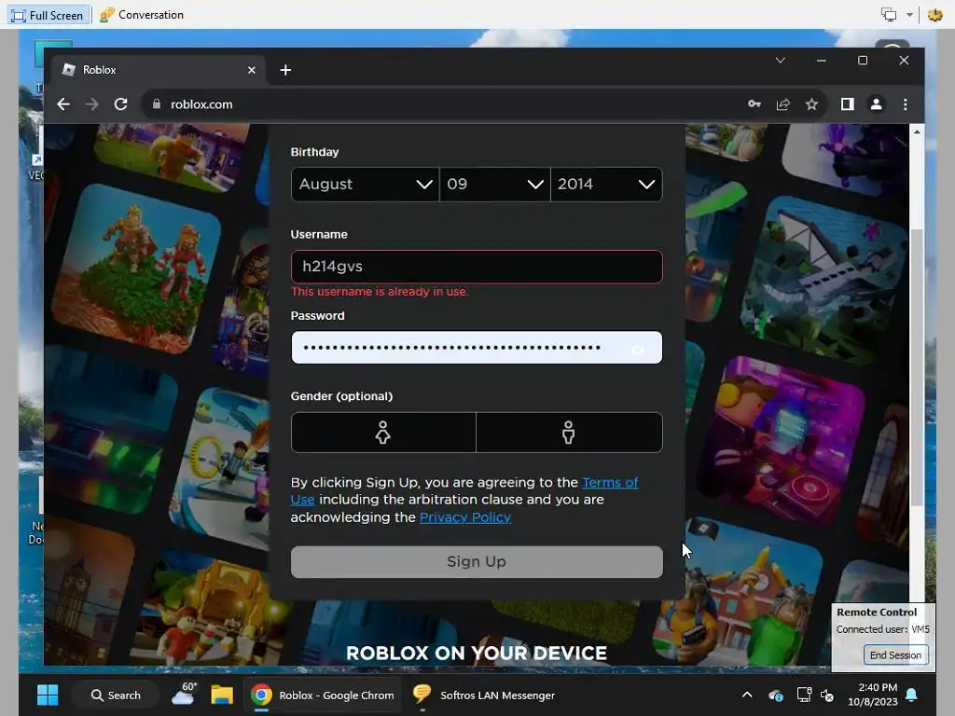This screenshot has height=716, width=955.
Task: Select the female gender option
Action: pyautogui.click(x=383, y=433)
